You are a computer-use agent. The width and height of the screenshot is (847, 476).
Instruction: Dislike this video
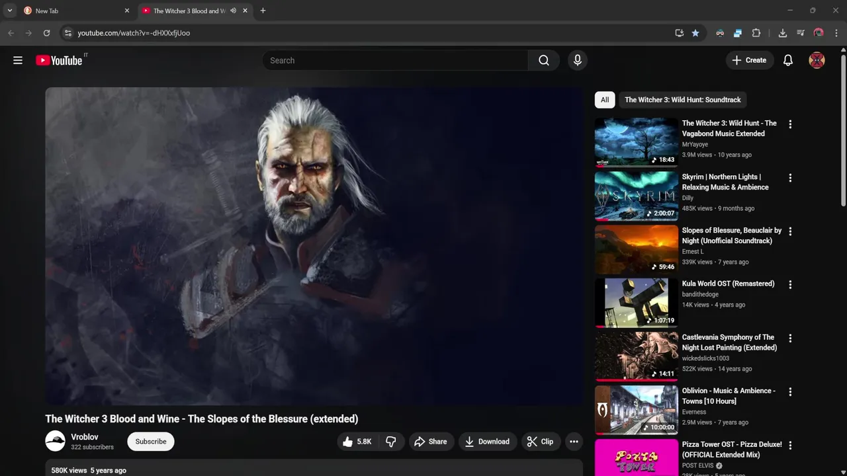tap(391, 442)
